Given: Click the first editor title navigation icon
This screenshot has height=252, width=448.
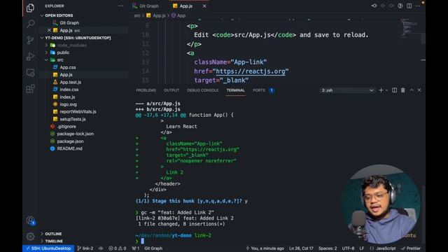Looking at the screenshot, I should point(374,6).
